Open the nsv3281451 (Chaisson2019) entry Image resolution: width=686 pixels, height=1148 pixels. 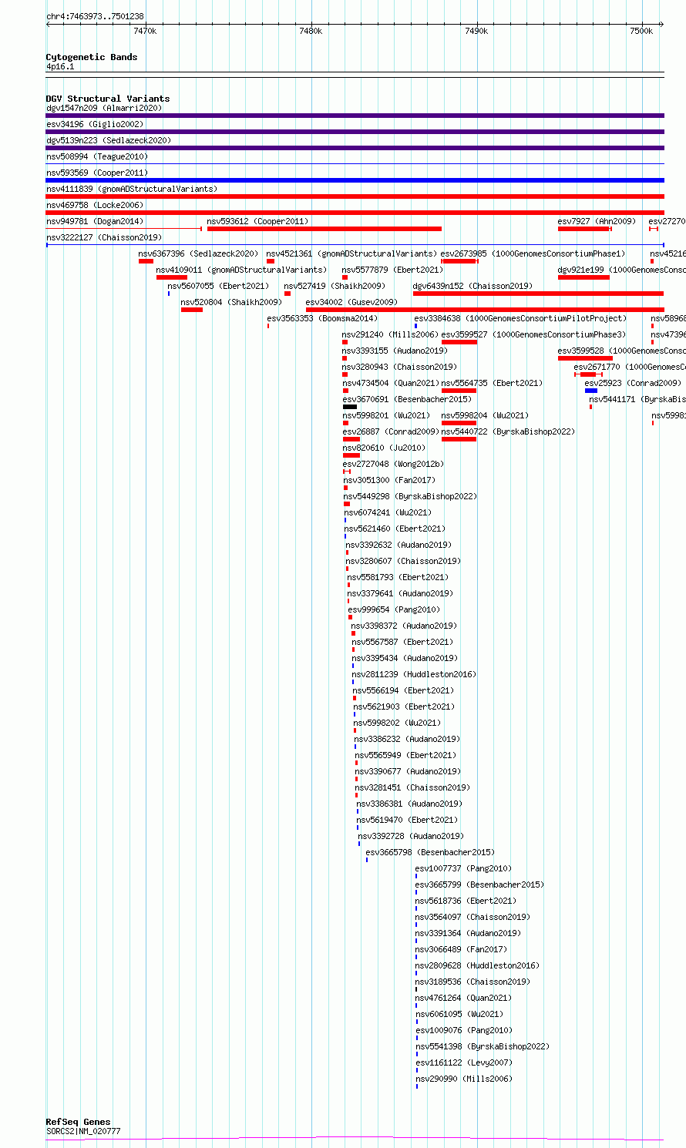tap(412, 787)
